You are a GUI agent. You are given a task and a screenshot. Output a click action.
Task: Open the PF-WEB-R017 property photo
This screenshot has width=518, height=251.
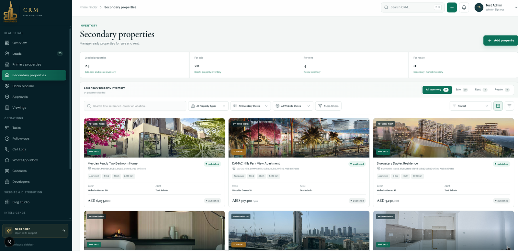pos(444,138)
